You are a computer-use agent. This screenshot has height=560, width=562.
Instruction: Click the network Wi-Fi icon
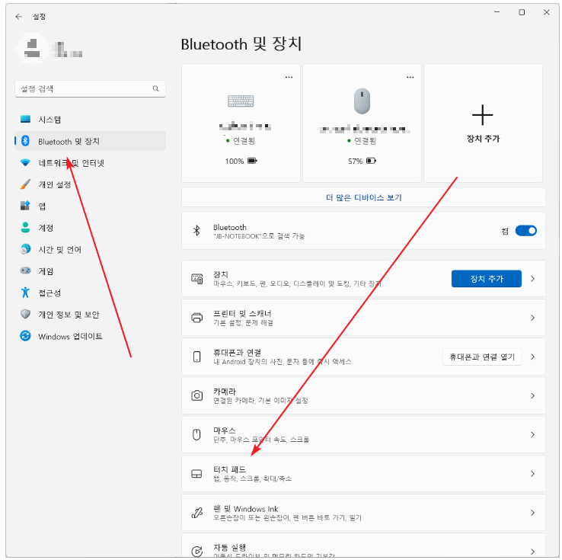(x=25, y=163)
